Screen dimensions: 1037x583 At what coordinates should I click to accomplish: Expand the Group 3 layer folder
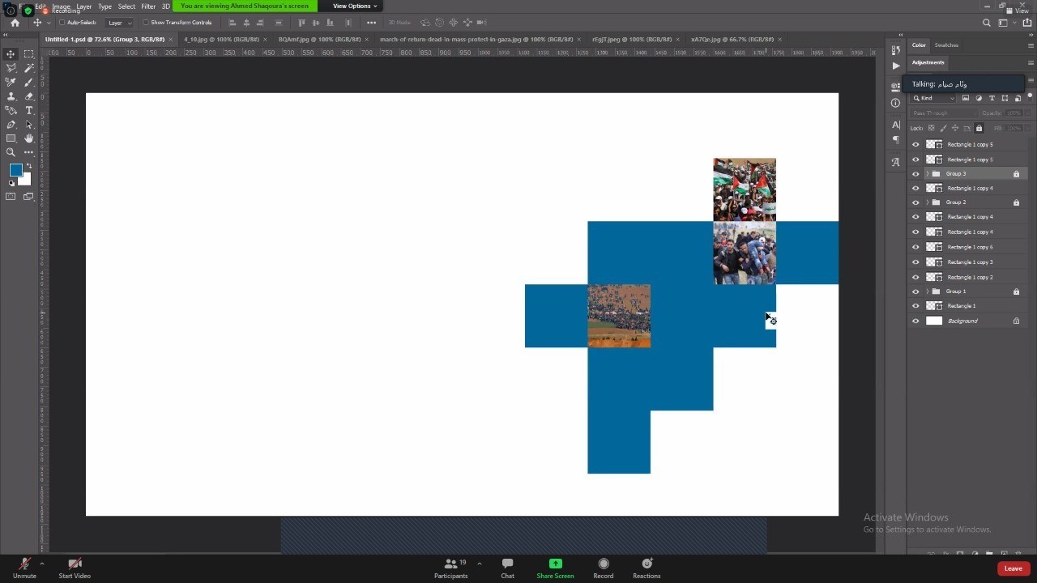(927, 174)
